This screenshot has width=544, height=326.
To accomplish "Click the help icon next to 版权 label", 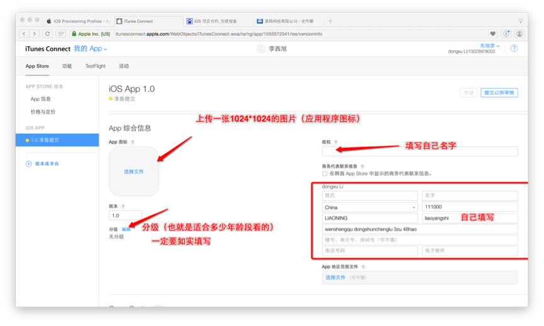I will 335,142.
